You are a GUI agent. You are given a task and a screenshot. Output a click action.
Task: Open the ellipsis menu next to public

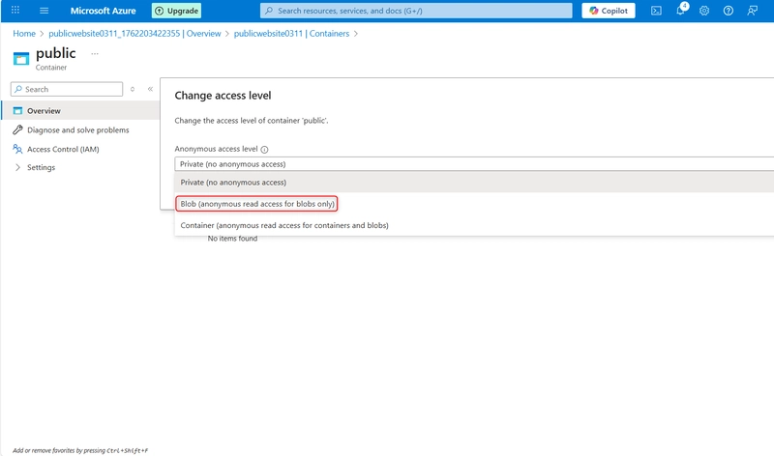point(95,54)
